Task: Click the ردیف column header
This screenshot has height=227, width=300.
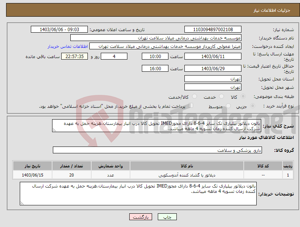Action: click(x=288, y=166)
